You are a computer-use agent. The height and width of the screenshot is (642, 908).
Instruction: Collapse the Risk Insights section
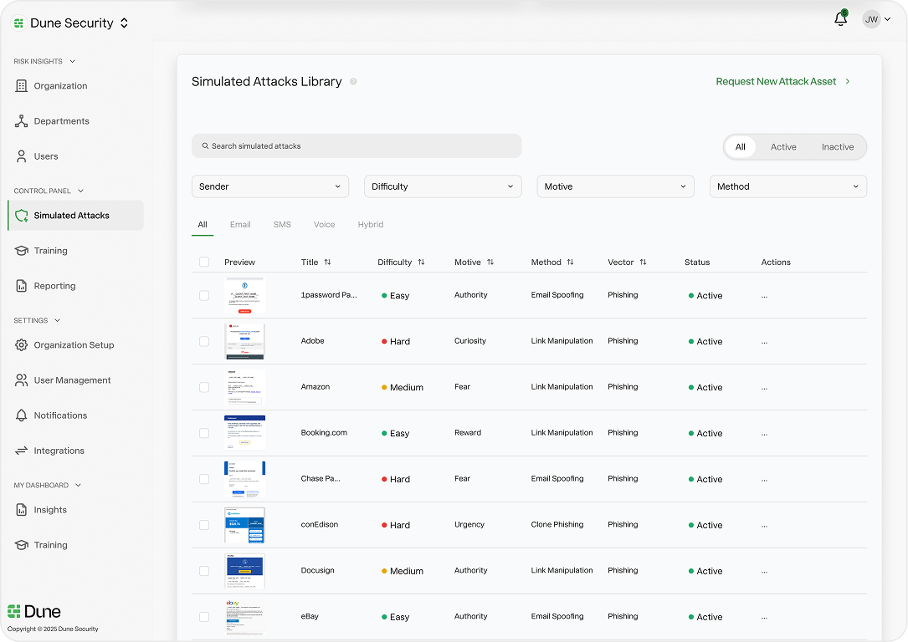pyautogui.click(x=72, y=61)
